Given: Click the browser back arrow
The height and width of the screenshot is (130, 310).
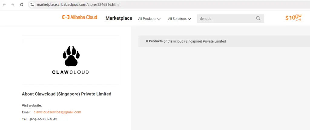Looking at the screenshot, I should click(x=4, y=5).
